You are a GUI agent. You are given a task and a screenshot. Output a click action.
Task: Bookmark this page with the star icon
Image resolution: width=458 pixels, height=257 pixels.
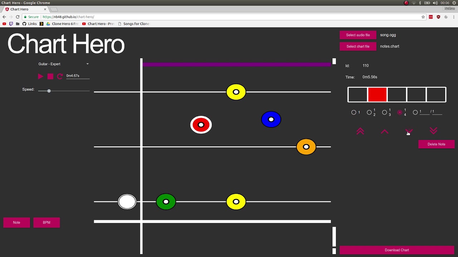pyautogui.click(x=423, y=17)
